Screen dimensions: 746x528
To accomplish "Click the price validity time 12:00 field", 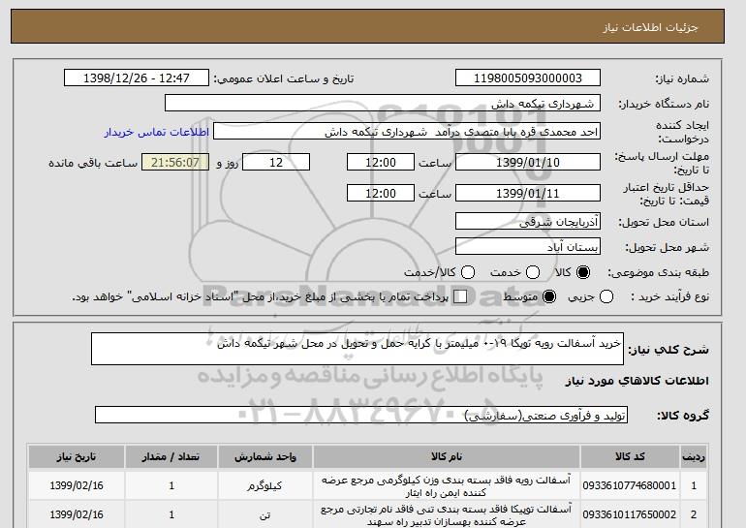I will click(381, 193).
